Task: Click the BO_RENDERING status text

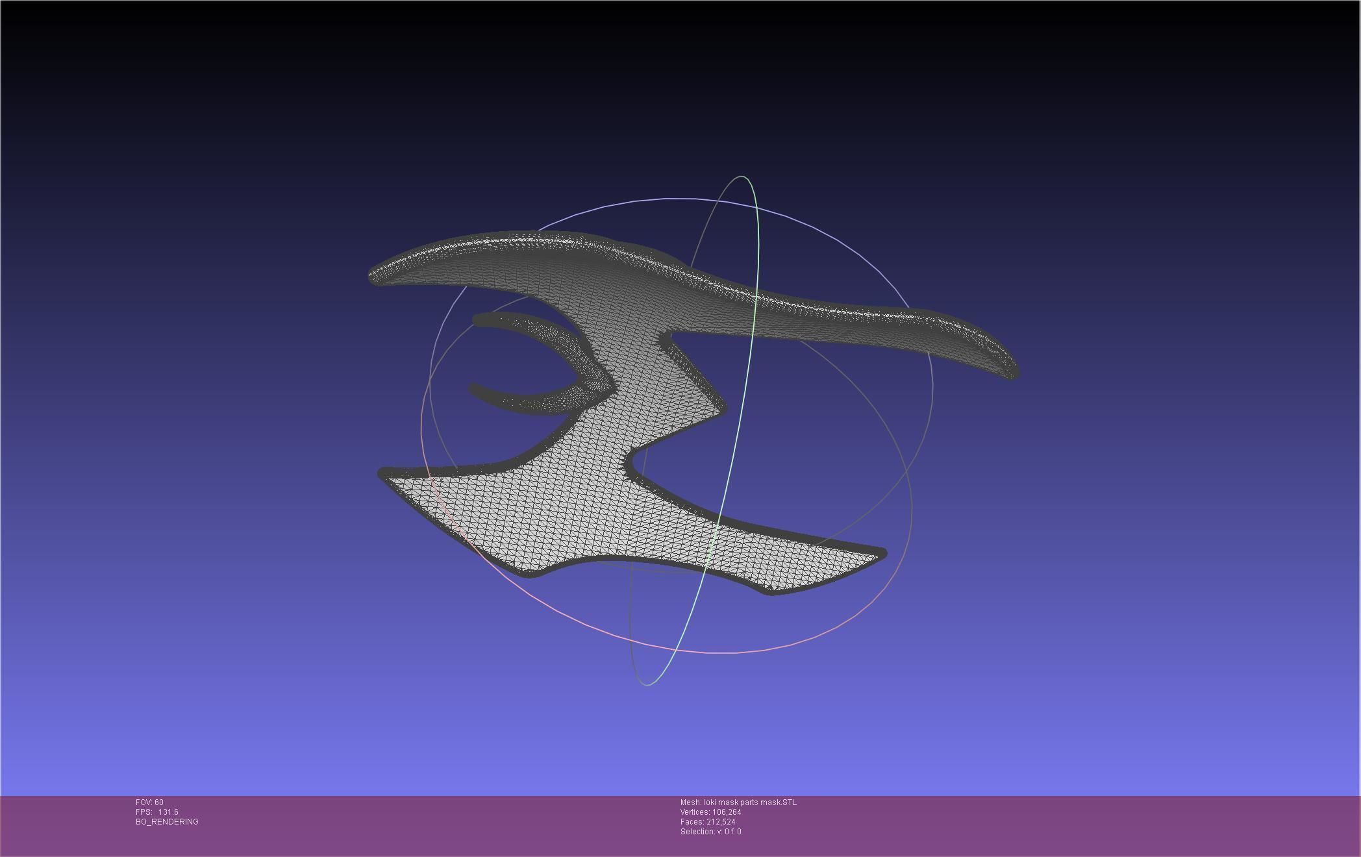Action: coord(167,822)
